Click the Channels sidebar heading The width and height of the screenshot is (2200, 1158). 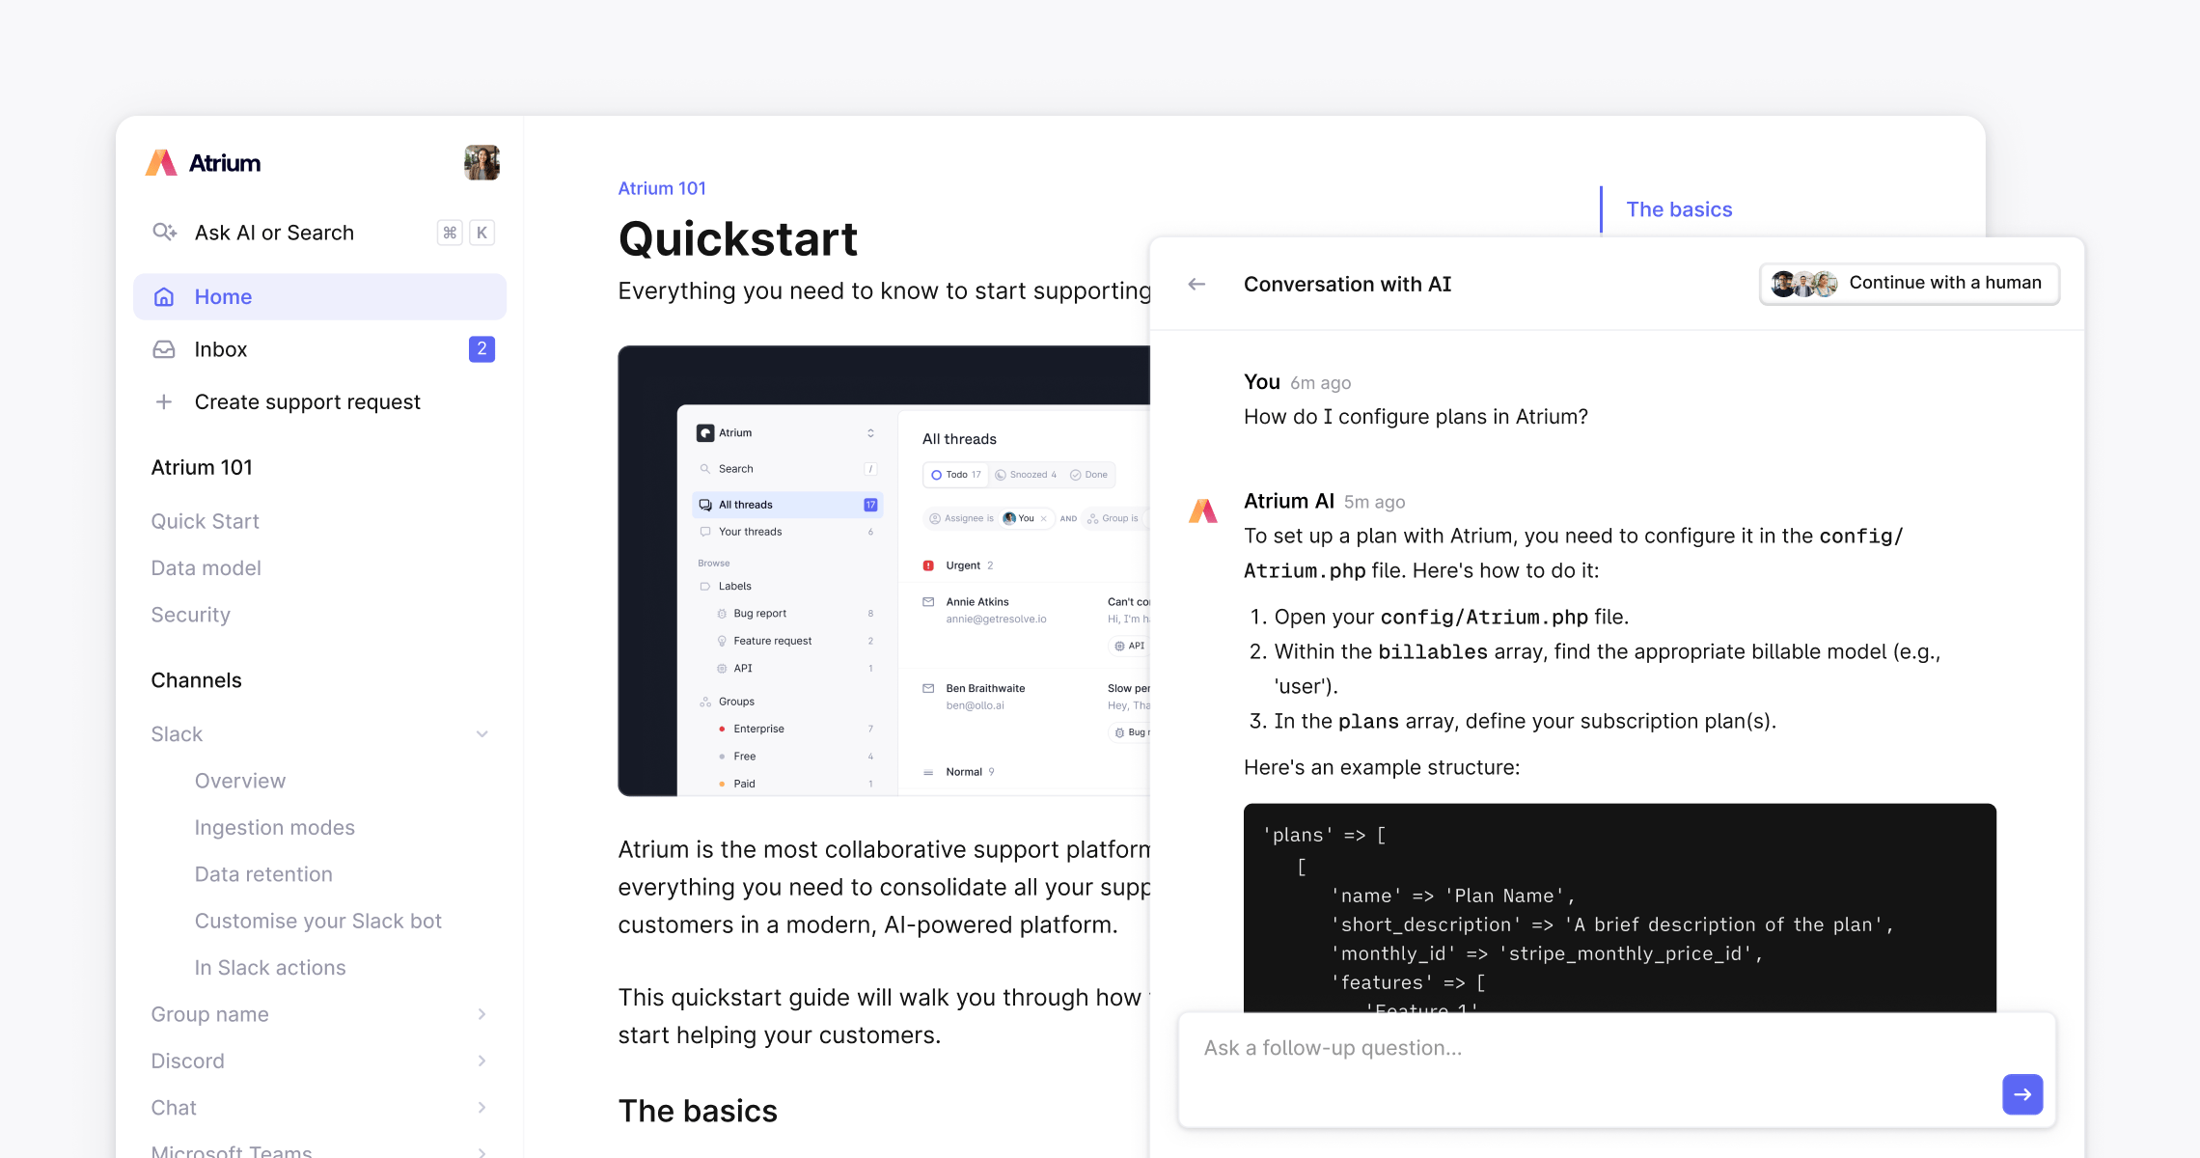(196, 680)
